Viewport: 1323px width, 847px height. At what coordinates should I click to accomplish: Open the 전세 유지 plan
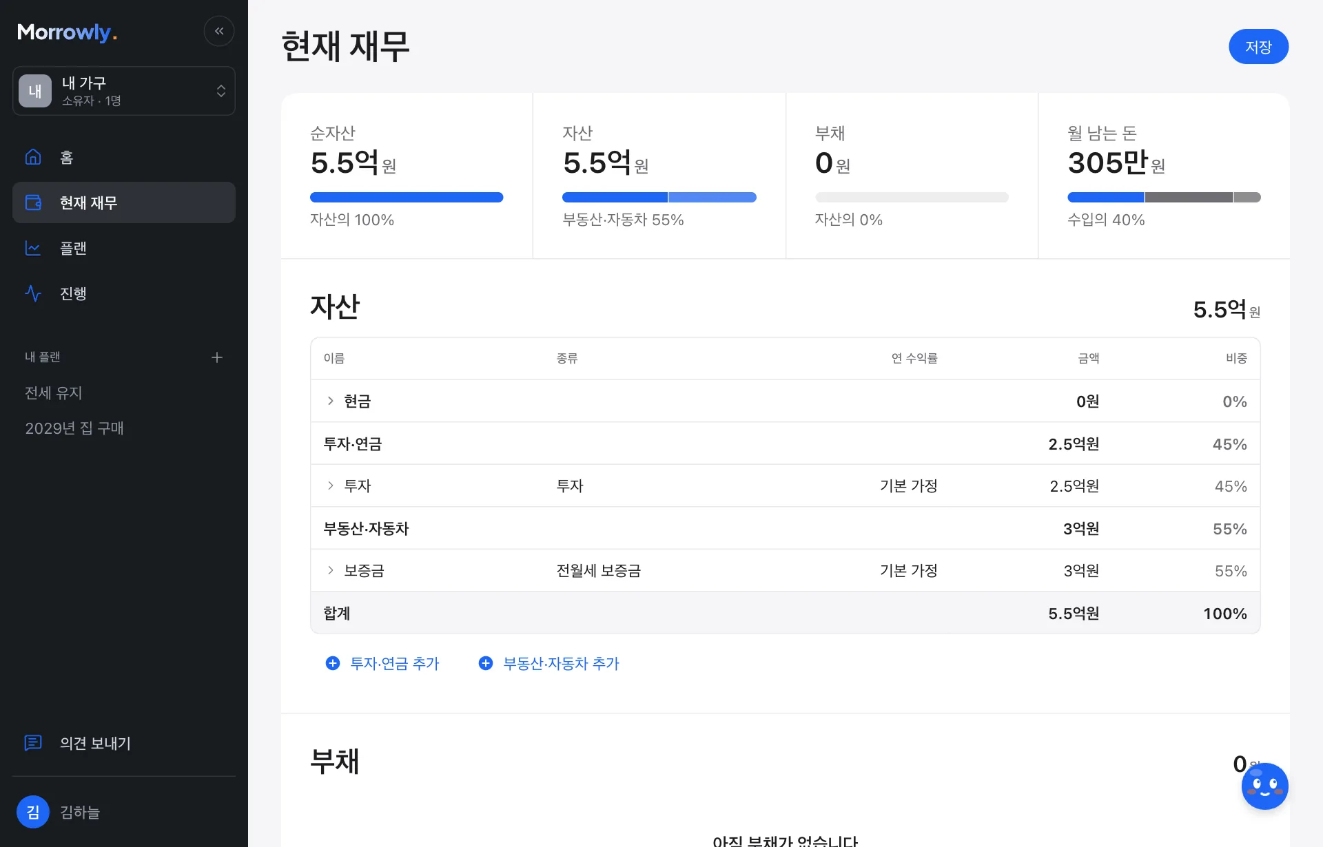54,393
